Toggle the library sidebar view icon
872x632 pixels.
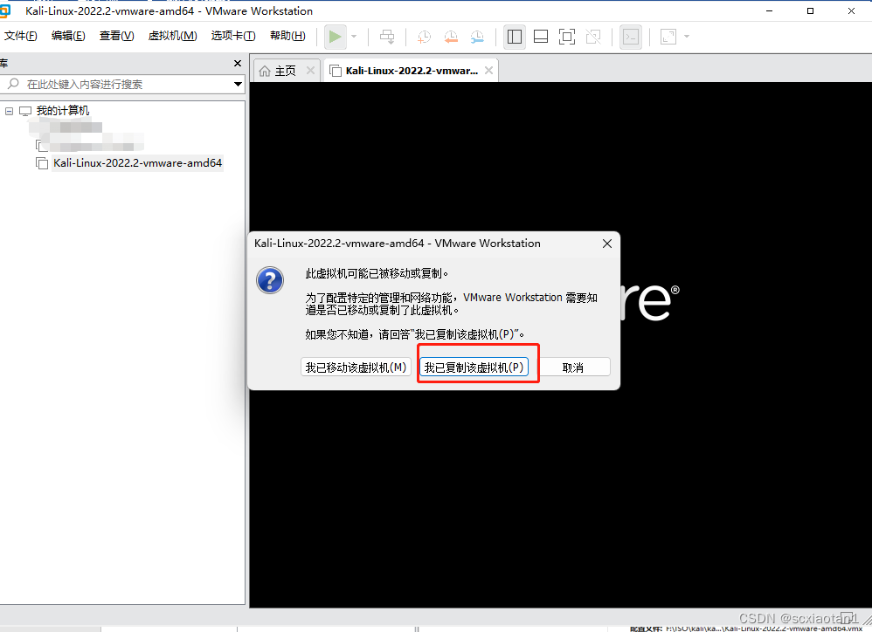click(515, 37)
